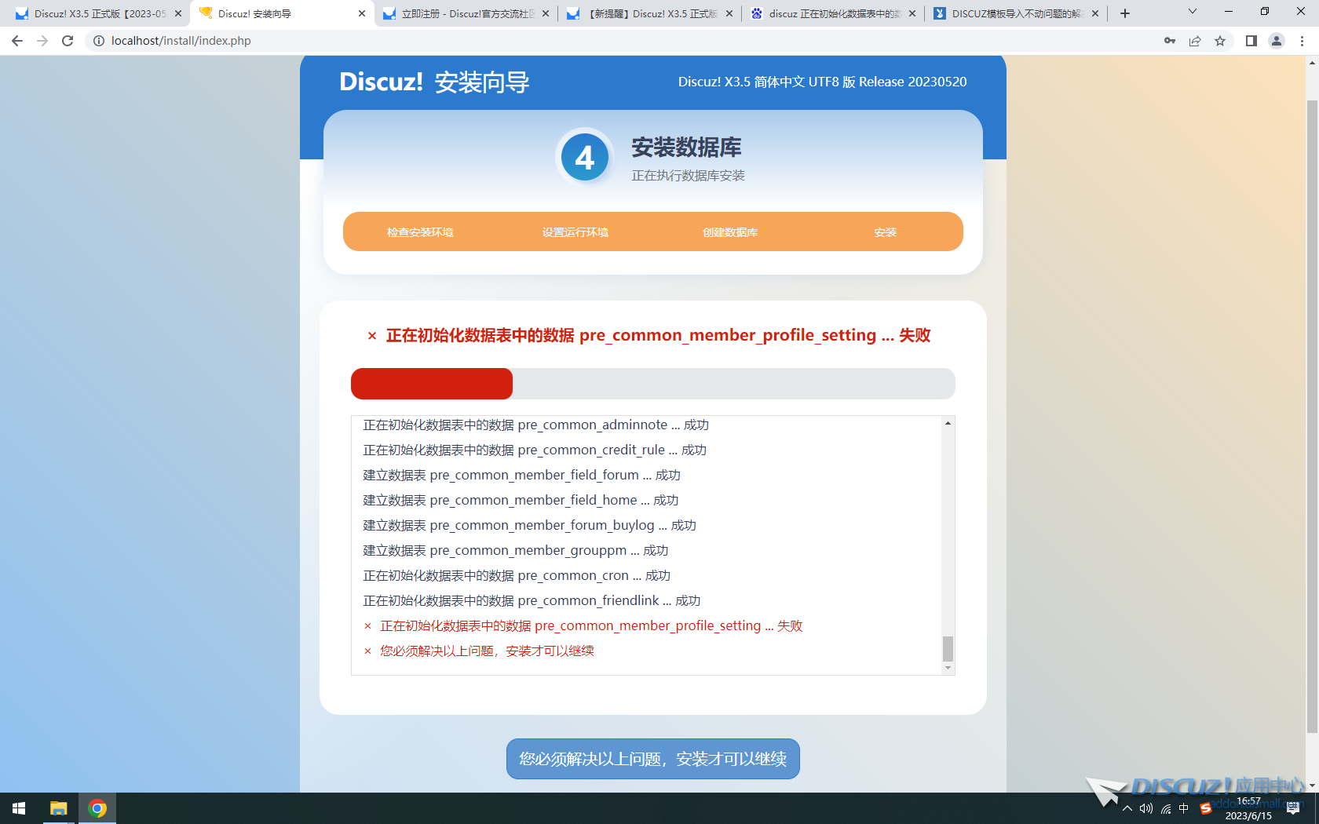Viewport: 1319px width, 824px height.
Task: Click the 创建数据库 step
Action: click(730, 232)
